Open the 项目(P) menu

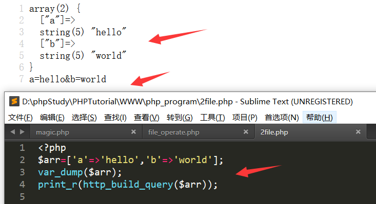(x=245, y=118)
